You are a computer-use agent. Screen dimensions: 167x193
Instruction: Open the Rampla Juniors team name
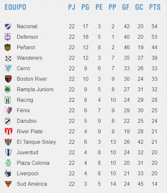[35, 90]
